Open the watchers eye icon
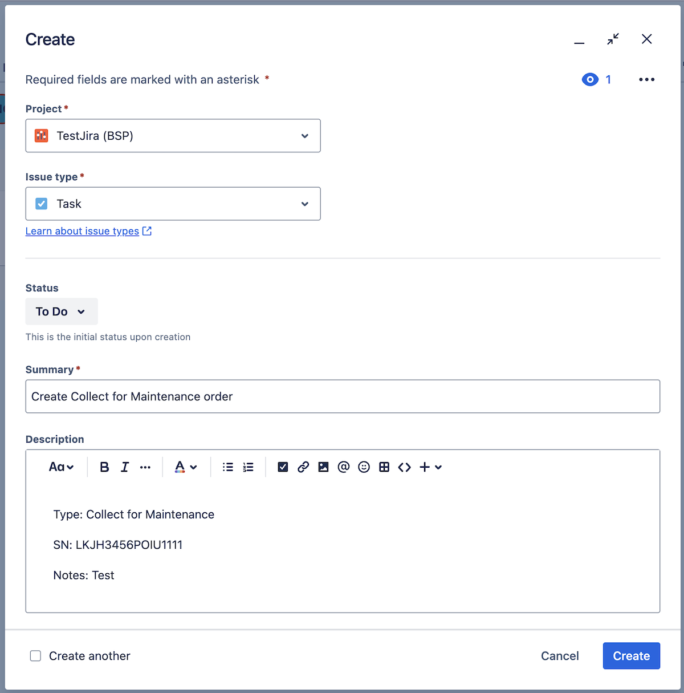 [x=590, y=79]
